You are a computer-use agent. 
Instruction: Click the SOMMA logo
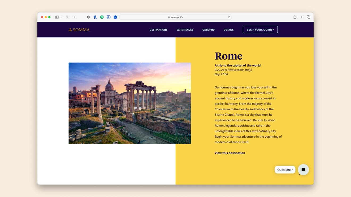[x=79, y=30]
